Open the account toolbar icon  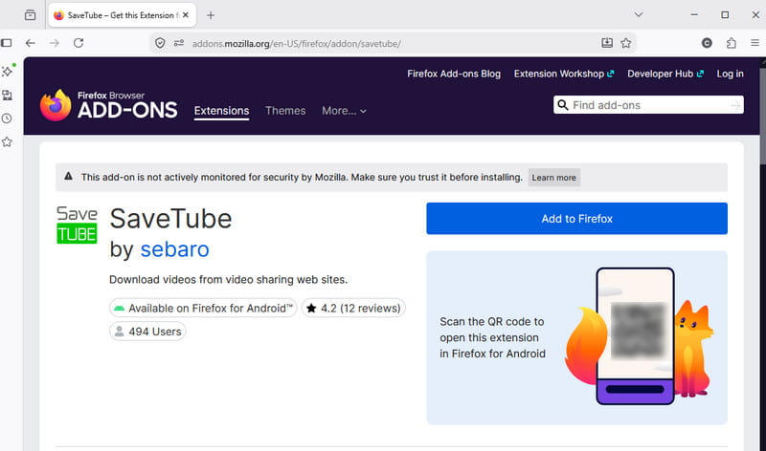tap(707, 43)
